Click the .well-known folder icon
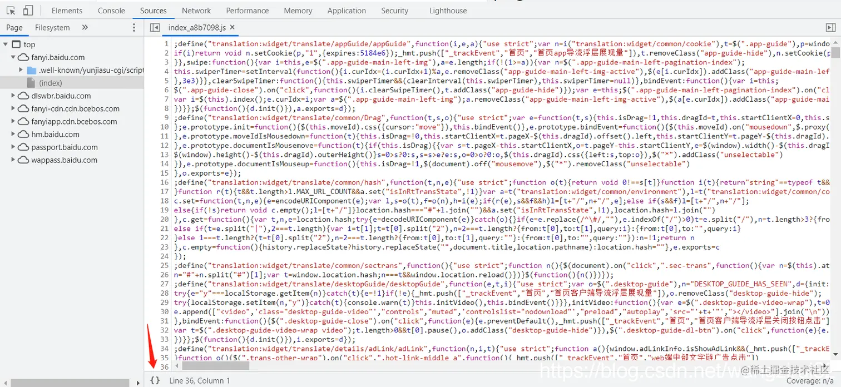 point(31,70)
